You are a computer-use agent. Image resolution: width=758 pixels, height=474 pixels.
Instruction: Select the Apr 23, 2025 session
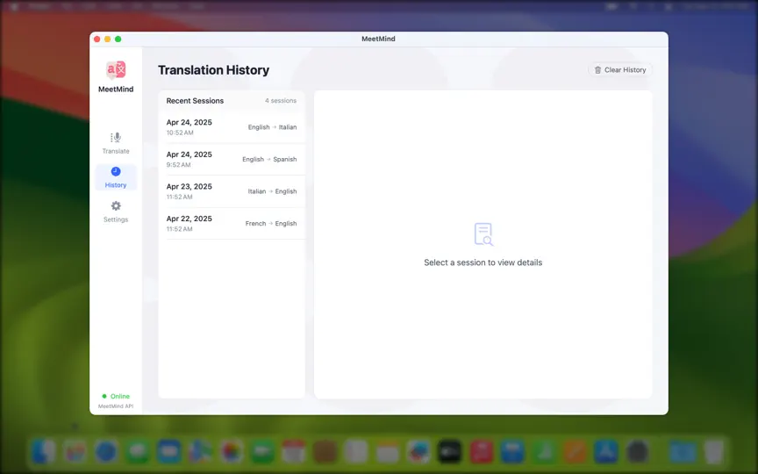point(232,191)
